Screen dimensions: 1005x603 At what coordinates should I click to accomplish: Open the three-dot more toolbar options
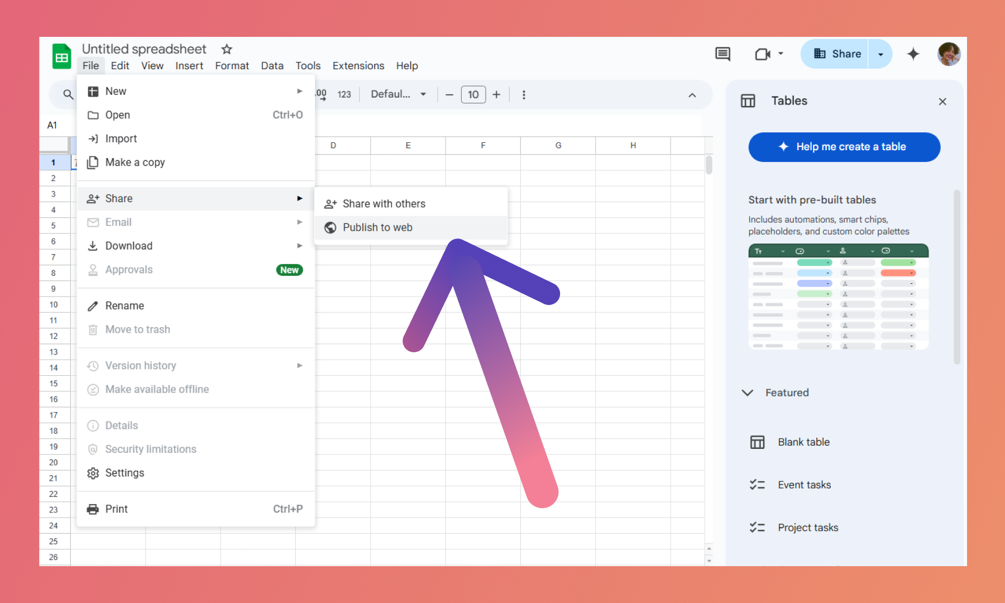click(x=524, y=95)
